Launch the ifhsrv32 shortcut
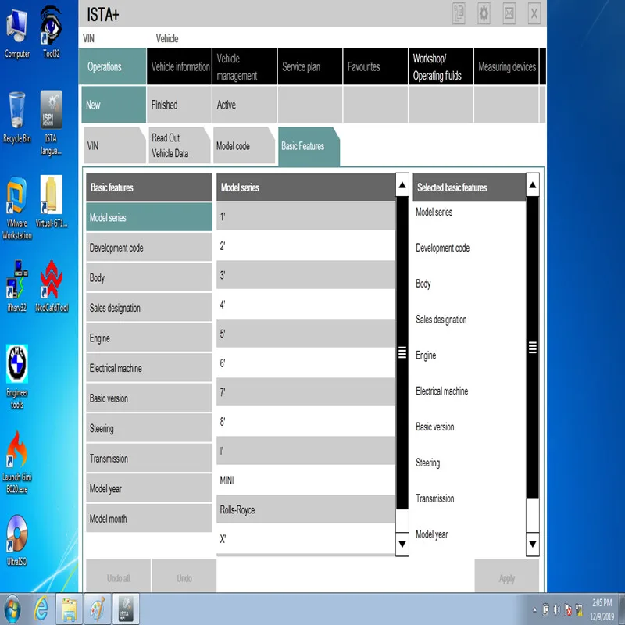625x625 pixels. click(16, 286)
